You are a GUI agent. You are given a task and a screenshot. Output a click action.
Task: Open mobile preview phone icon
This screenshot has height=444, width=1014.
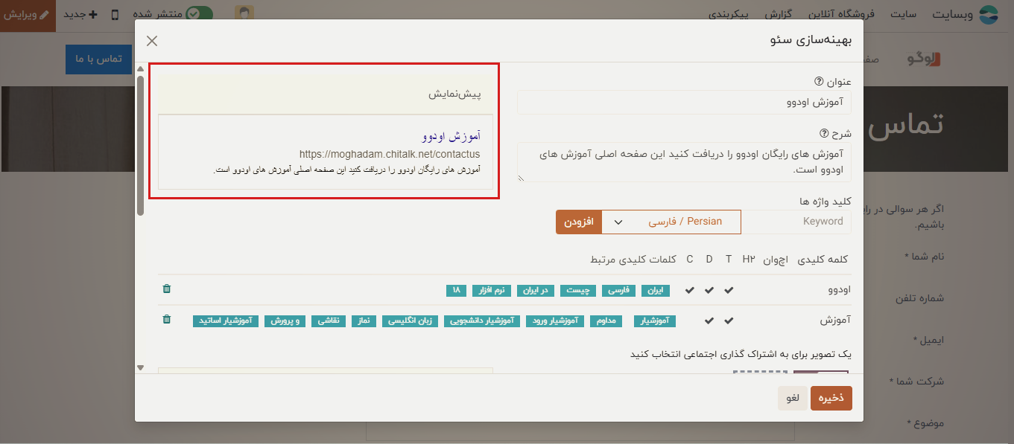(115, 14)
